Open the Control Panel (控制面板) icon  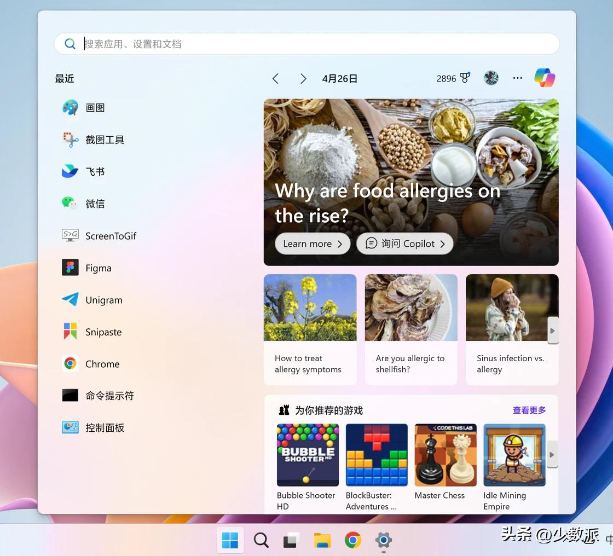point(70,427)
